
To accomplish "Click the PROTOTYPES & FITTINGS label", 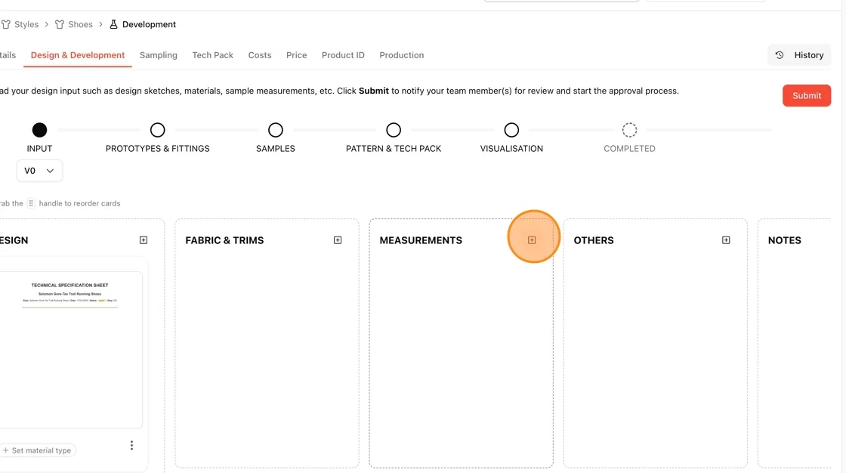I will 158,149.
